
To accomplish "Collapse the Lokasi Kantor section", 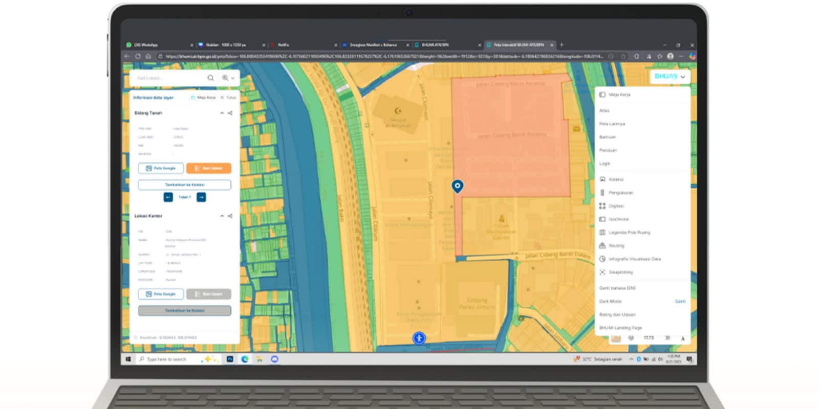I will [222, 216].
